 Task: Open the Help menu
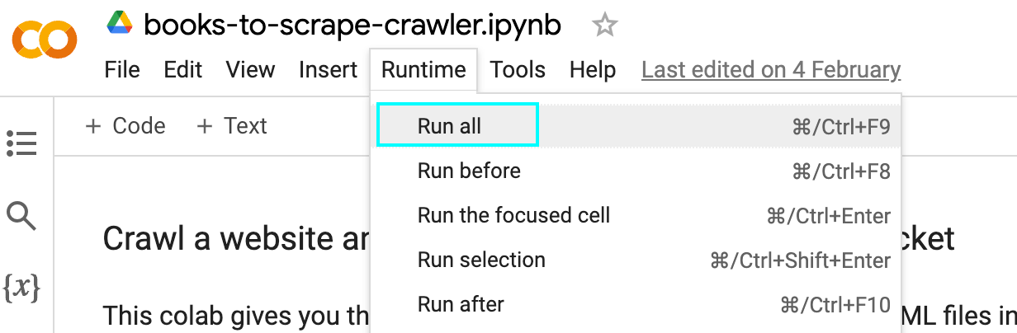[593, 70]
